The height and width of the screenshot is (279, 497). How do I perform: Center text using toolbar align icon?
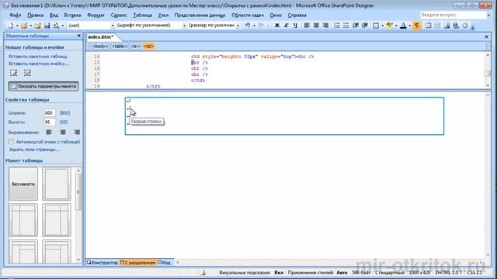point(316,26)
